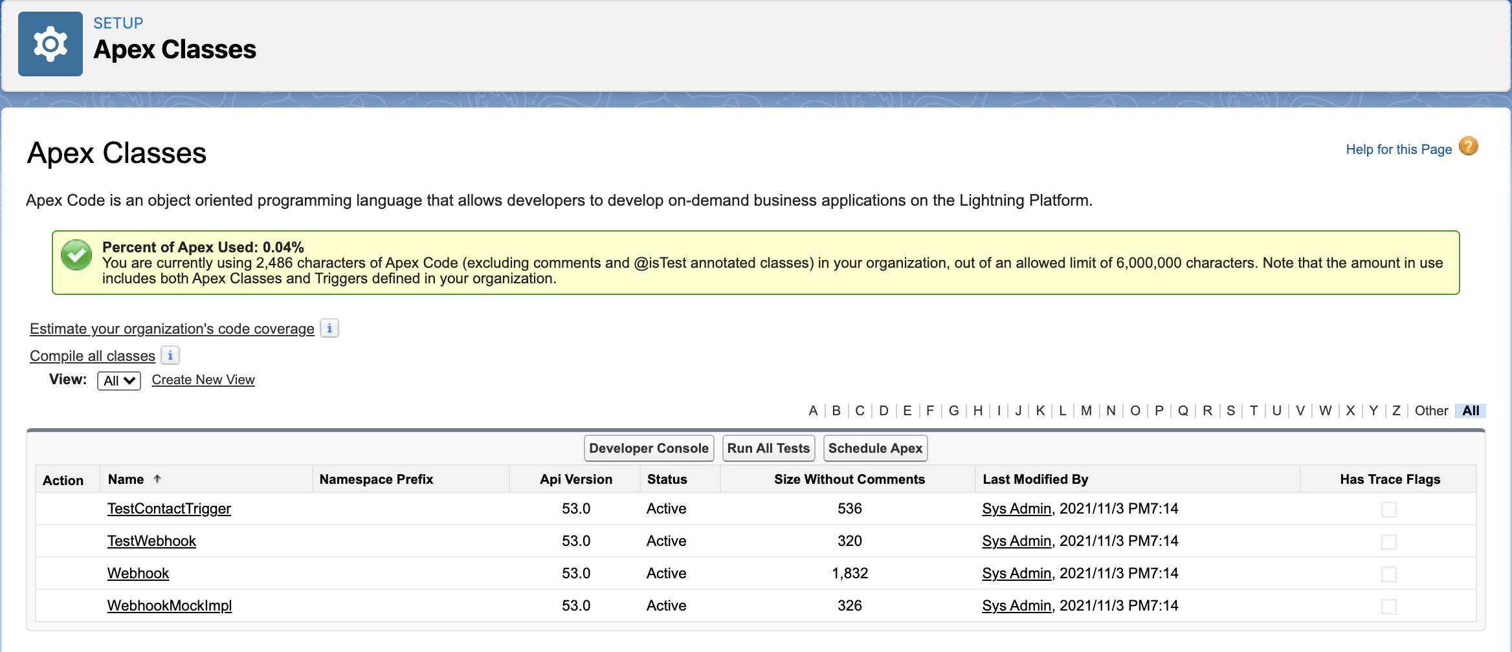The width and height of the screenshot is (1512, 652).
Task: Click the Has Trace Flags column header
Action: pos(1390,479)
